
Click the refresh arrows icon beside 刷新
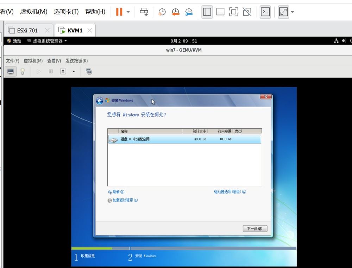[110, 192]
